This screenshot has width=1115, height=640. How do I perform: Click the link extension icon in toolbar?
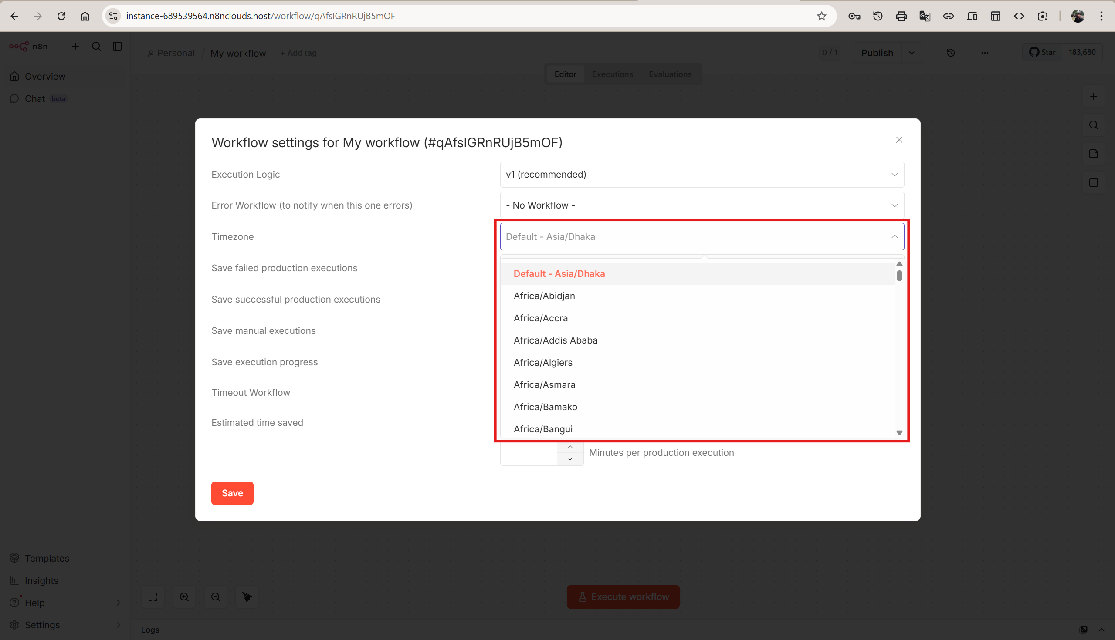pos(948,16)
